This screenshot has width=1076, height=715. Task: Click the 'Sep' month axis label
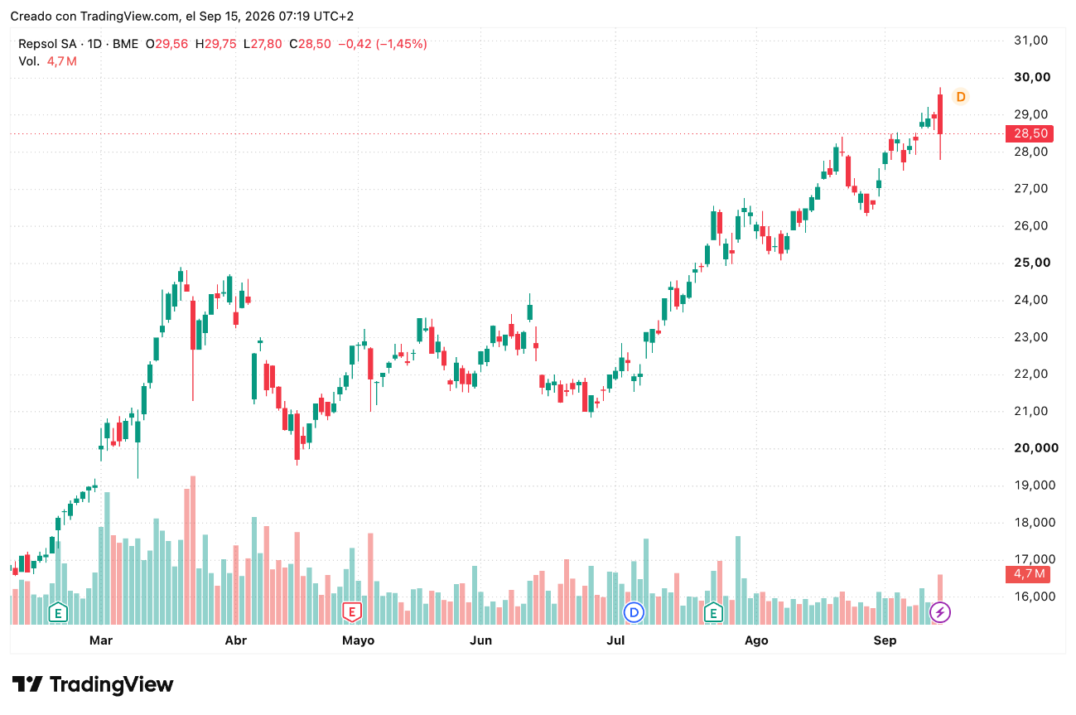pyautogui.click(x=885, y=640)
